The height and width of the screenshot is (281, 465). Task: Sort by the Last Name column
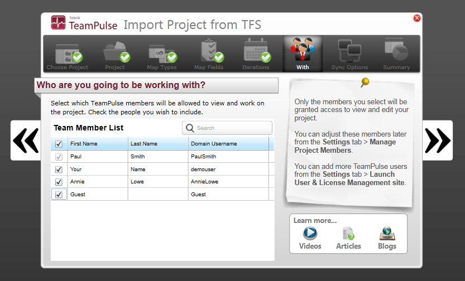(158, 144)
